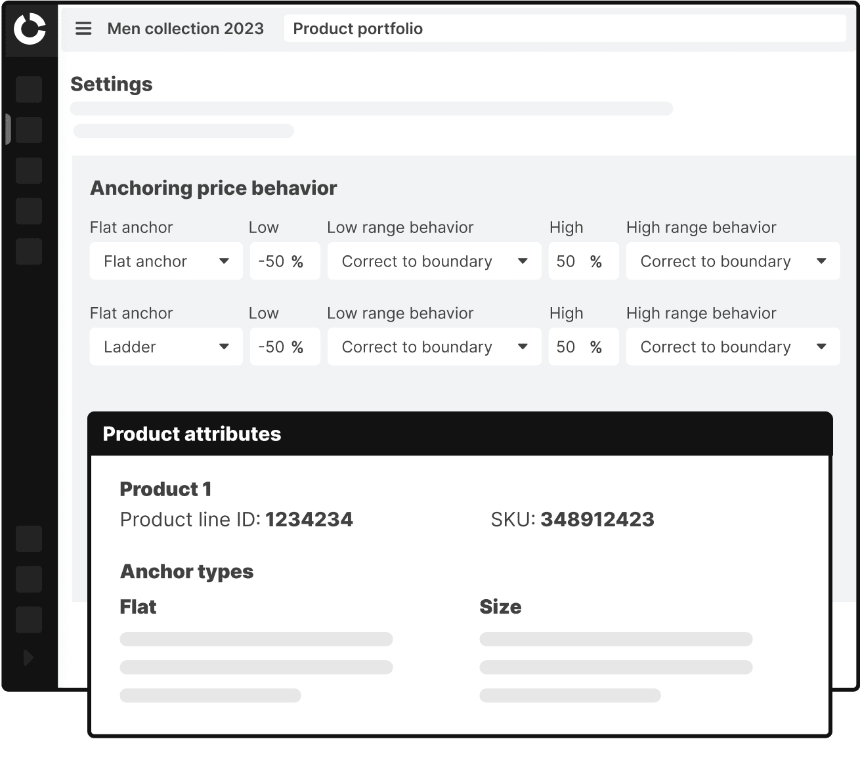This screenshot has width=860, height=758.
Task: Open the High range behavior dropdown
Action: tap(732, 261)
